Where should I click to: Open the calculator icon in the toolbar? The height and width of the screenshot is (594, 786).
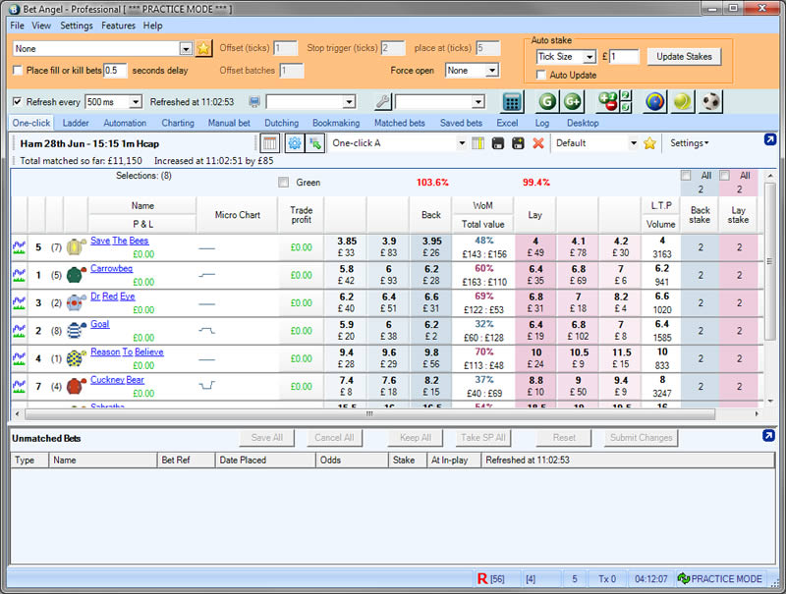pyautogui.click(x=512, y=102)
